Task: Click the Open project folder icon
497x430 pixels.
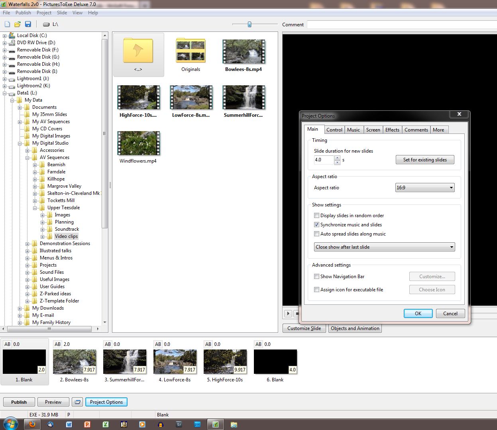Action: [18, 24]
